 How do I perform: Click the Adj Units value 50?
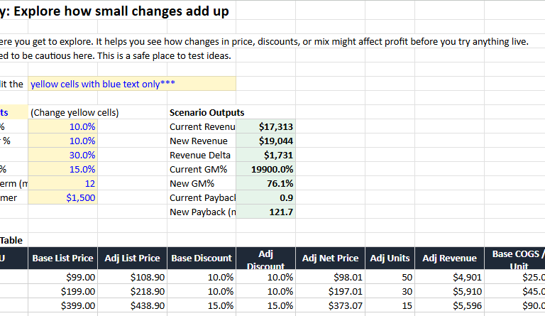click(389, 277)
